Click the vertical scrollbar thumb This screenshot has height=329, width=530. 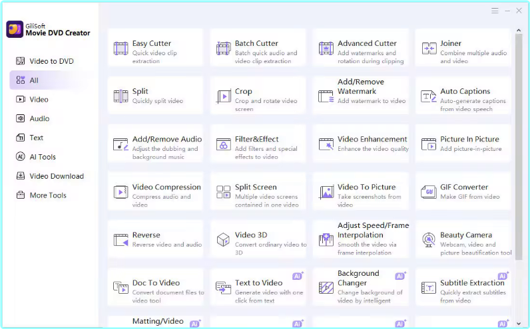519,147
